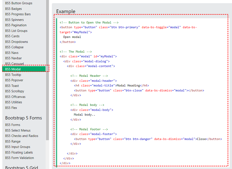Open BS5 Navbar tutorial
The width and height of the screenshot is (232, 169).
point(13,58)
